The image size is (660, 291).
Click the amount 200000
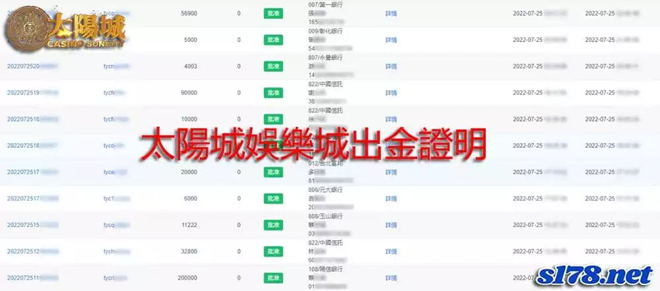point(187,278)
